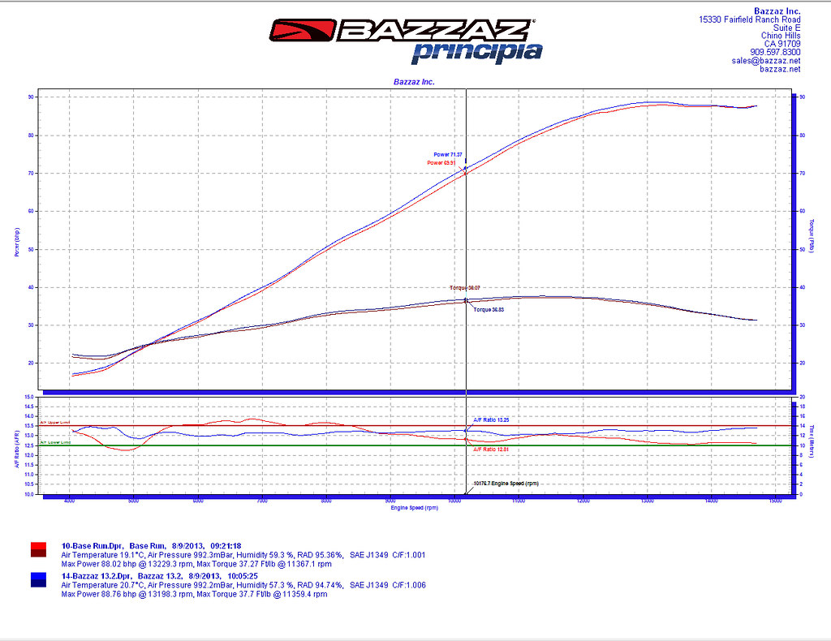The height and width of the screenshot is (641, 831).
Task: Click the Power 69.91 data label
Action: click(x=441, y=162)
